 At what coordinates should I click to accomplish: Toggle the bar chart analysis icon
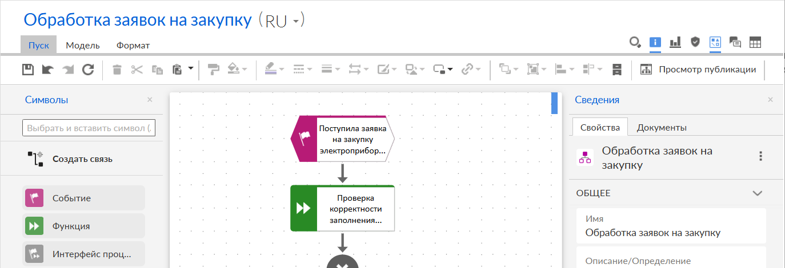pos(675,42)
